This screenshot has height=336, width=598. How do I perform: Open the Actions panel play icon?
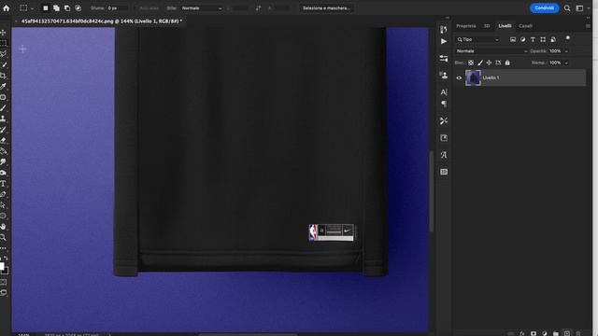pyautogui.click(x=444, y=41)
